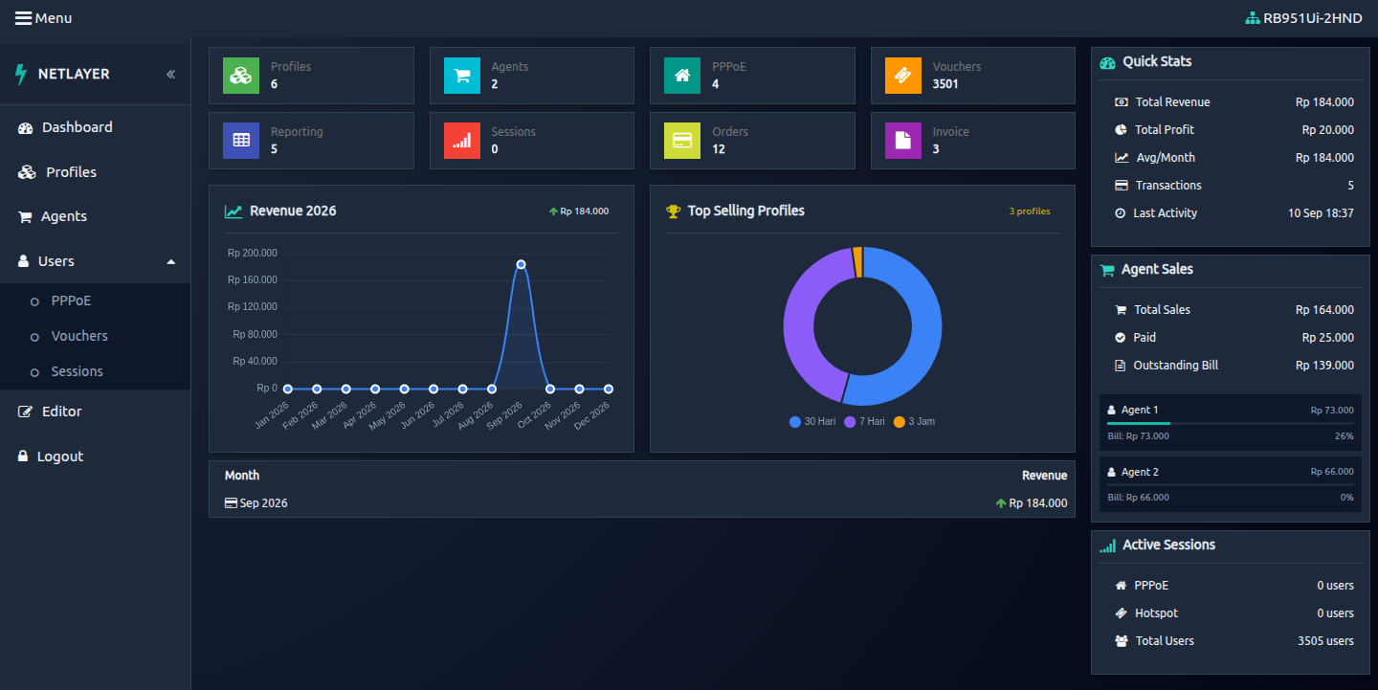
Task: Click the Agent 1 payment progress bar
Action: [1231, 423]
